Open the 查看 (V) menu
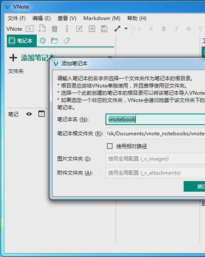Image resolution: width=205 pixels, height=257 pixels. pos(67,18)
